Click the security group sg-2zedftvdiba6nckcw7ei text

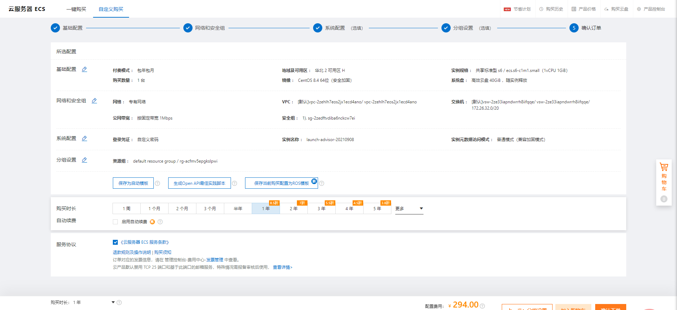click(331, 118)
